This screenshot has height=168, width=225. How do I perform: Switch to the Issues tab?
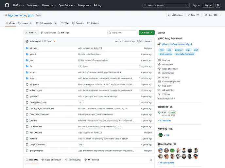(25, 23)
